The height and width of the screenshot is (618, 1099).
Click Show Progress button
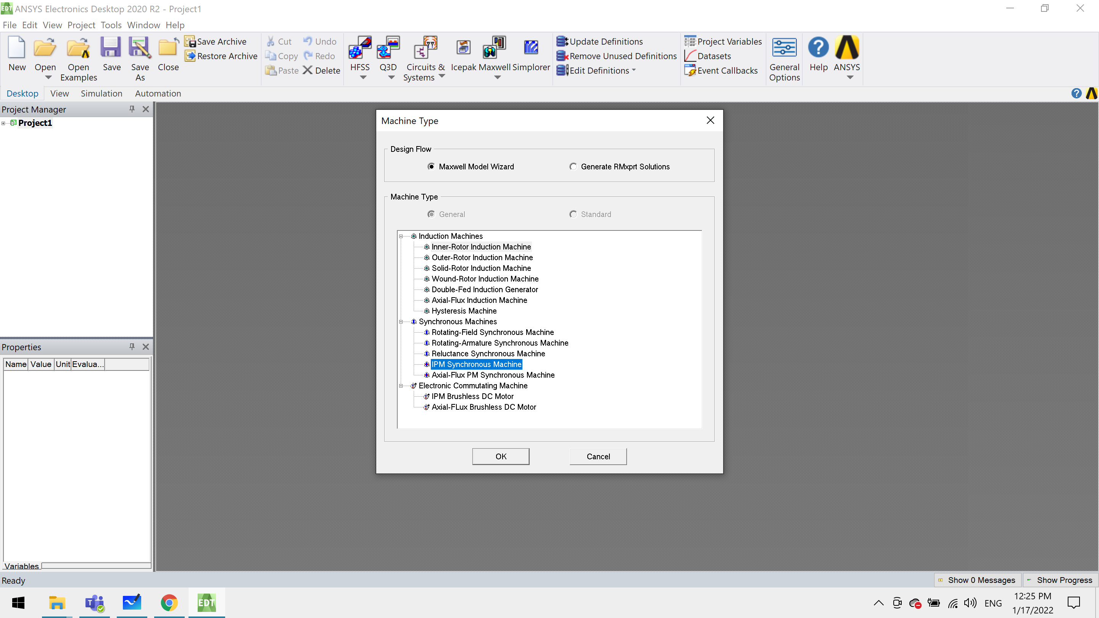click(1060, 581)
